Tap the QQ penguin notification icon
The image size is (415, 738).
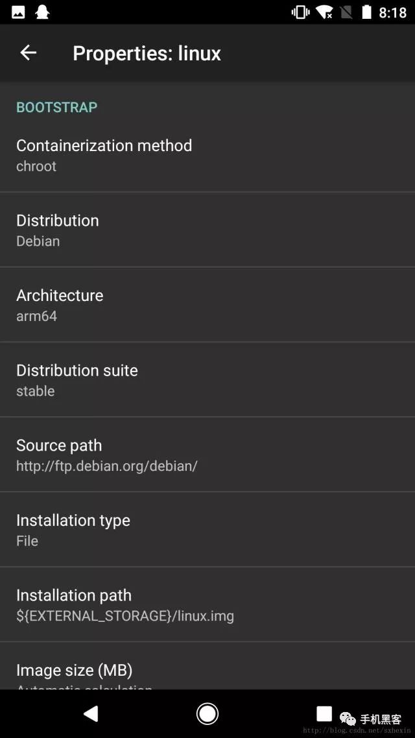[42, 12]
